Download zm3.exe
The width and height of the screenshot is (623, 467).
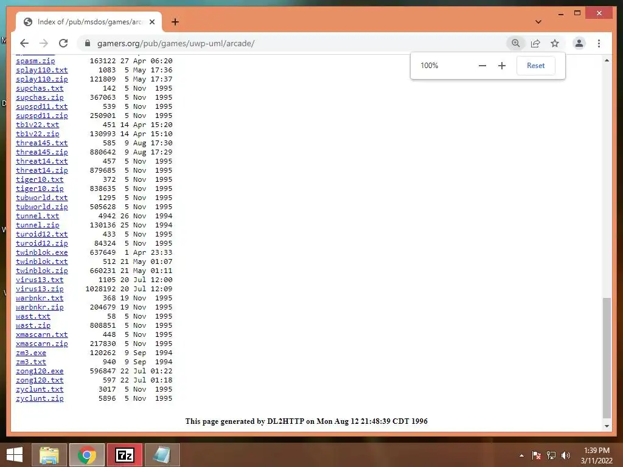(x=31, y=353)
